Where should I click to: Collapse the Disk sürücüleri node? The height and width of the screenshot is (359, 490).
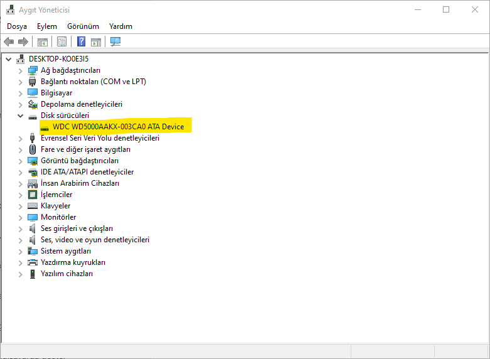[x=20, y=116]
